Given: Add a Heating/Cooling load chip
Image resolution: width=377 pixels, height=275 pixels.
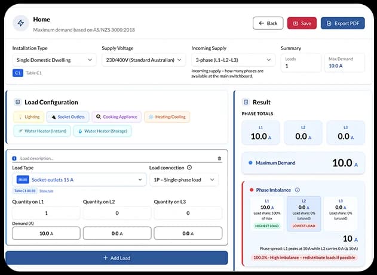Looking at the screenshot, I should point(167,117).
